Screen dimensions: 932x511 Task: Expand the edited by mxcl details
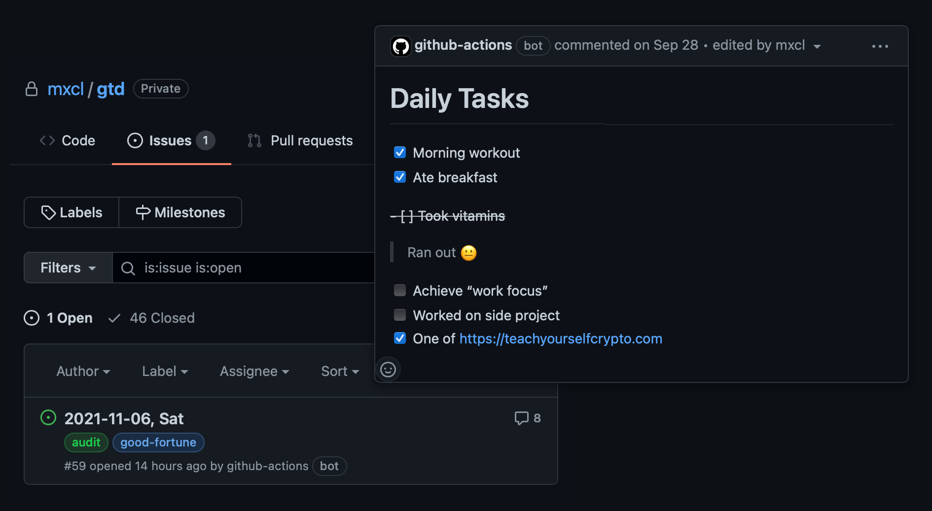pos(818,46)
